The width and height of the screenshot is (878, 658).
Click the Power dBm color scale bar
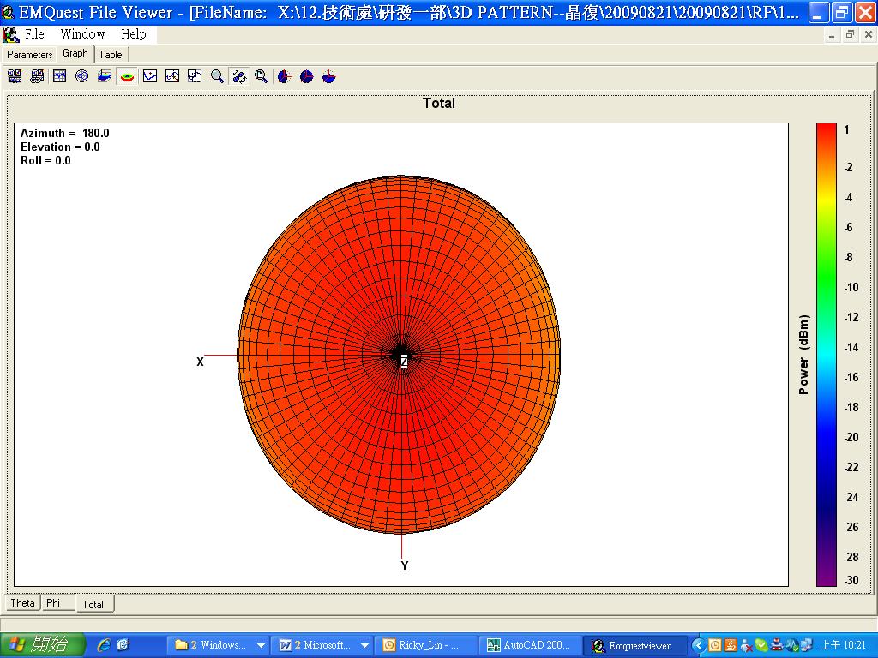tap(826, 354)
